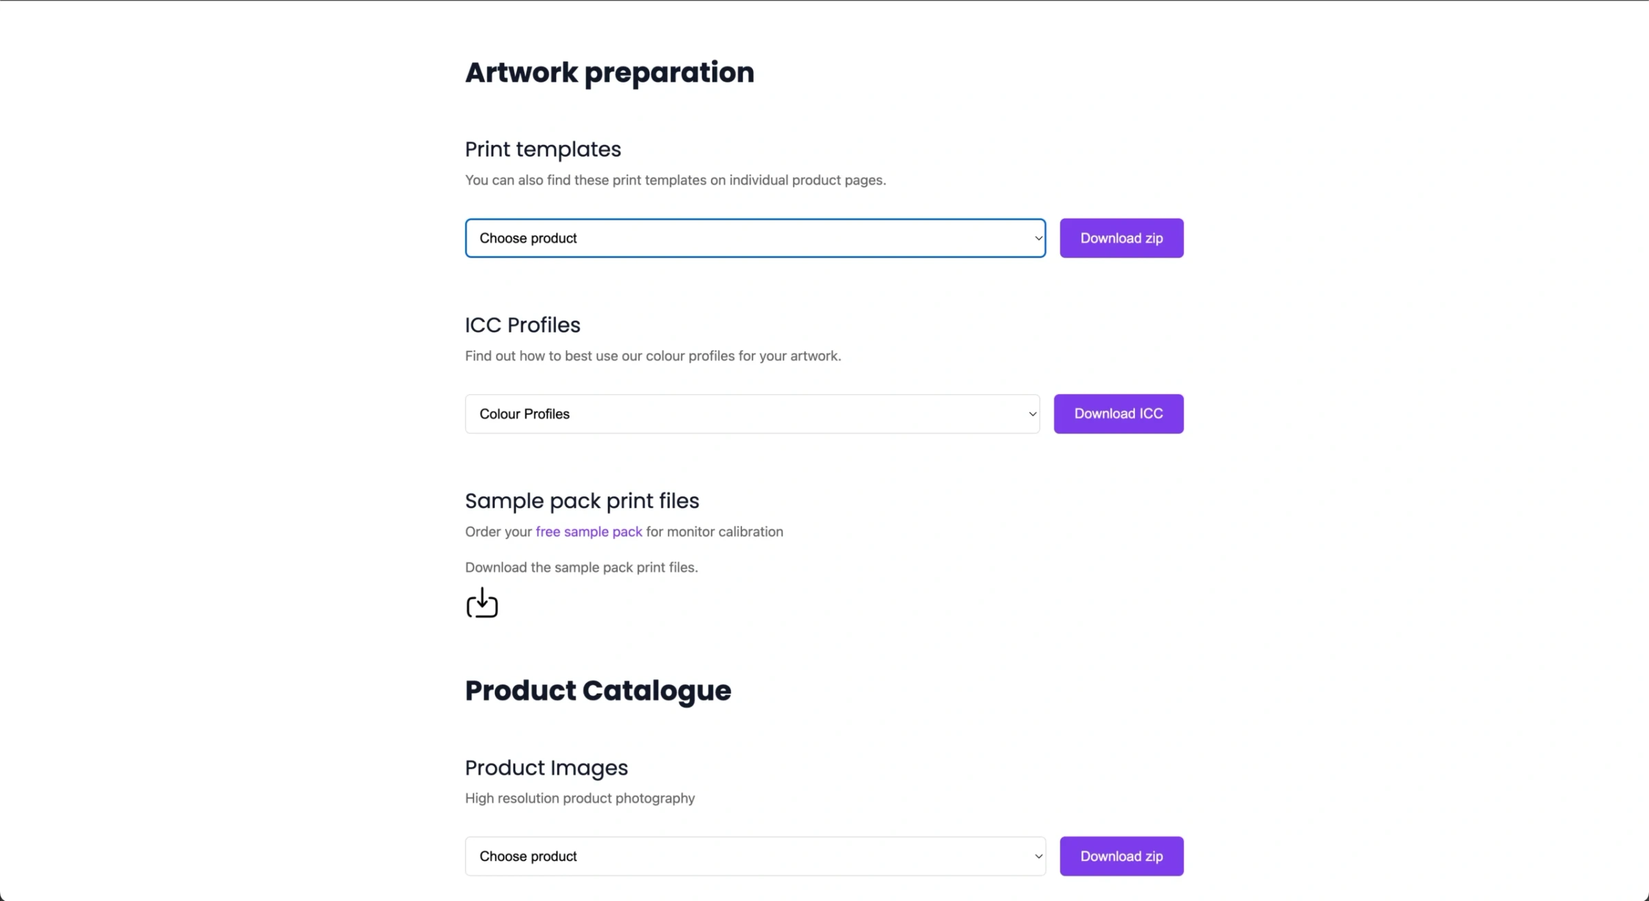Viewport: 1649px width, 901px height.
Task: Open the free sample pack link
Action: tap(588, 531)
